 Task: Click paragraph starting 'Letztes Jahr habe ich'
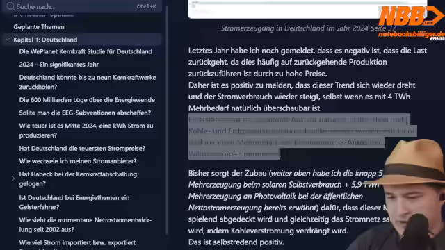coord(307,62)
